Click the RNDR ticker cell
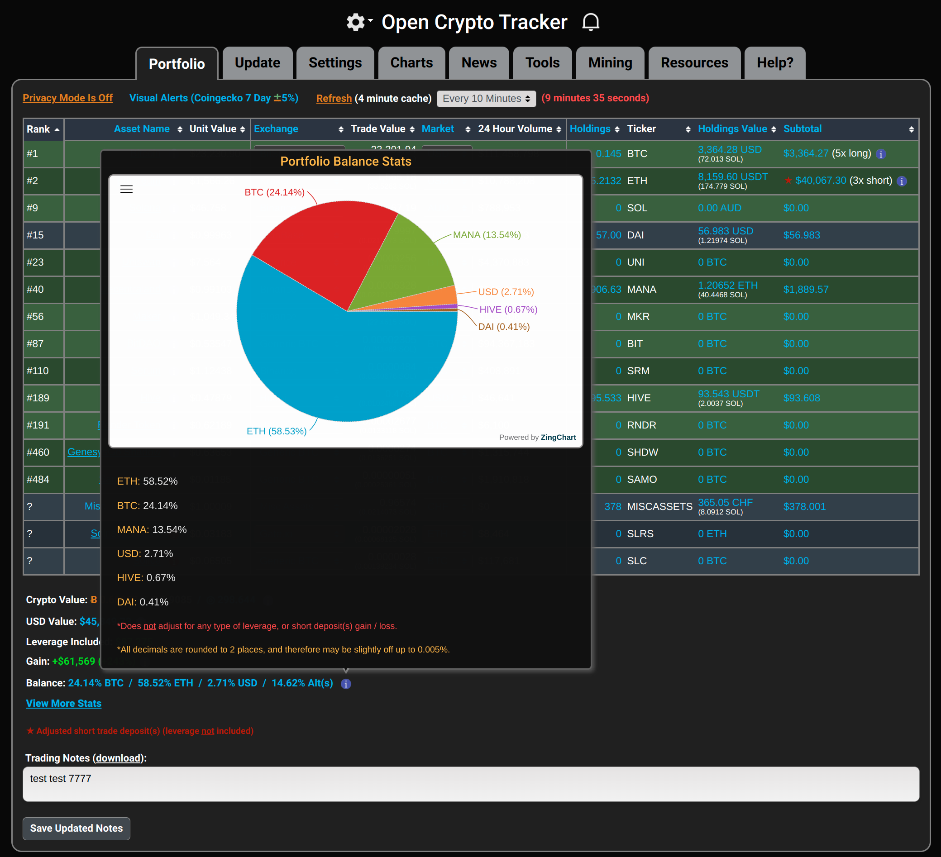The width and height of the screenshot is (941, 857). [x=641, y=425]
